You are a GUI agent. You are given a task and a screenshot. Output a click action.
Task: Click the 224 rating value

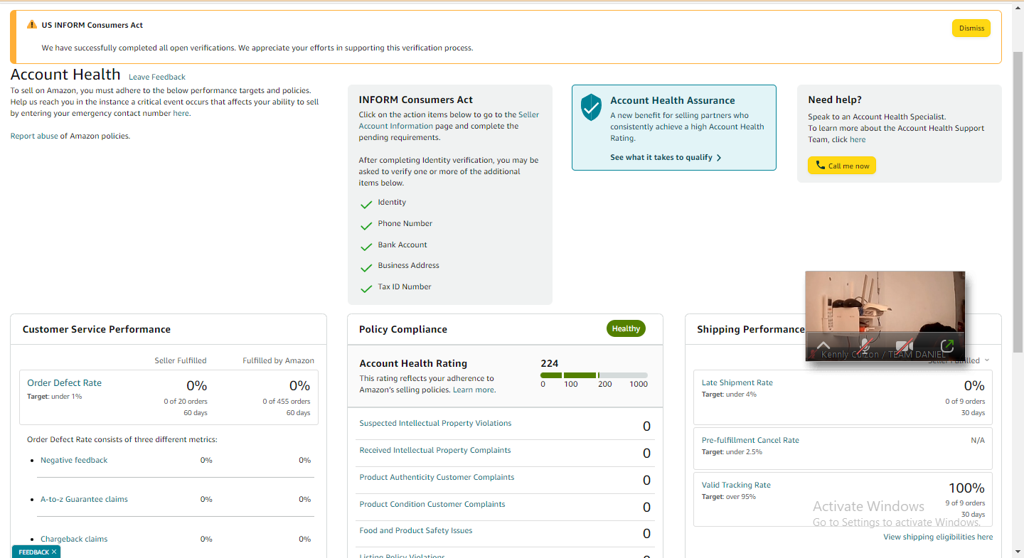pyautogui.click(x=550, y=363)
